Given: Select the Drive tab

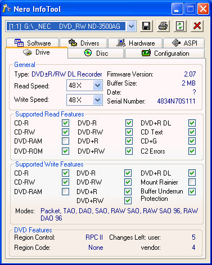Looking at the screenshot, I should (37, 52).
